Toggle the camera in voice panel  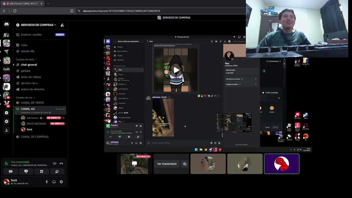point(10,171)
